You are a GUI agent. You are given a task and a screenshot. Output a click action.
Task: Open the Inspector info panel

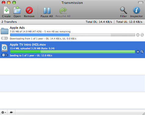click(x=136, y=10)
